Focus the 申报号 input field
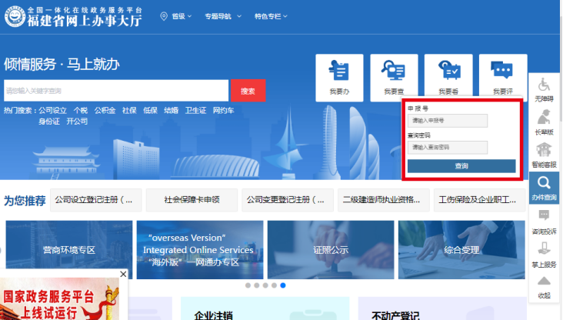Viewport: 563px width, 320px height. [x=448, y=121]
